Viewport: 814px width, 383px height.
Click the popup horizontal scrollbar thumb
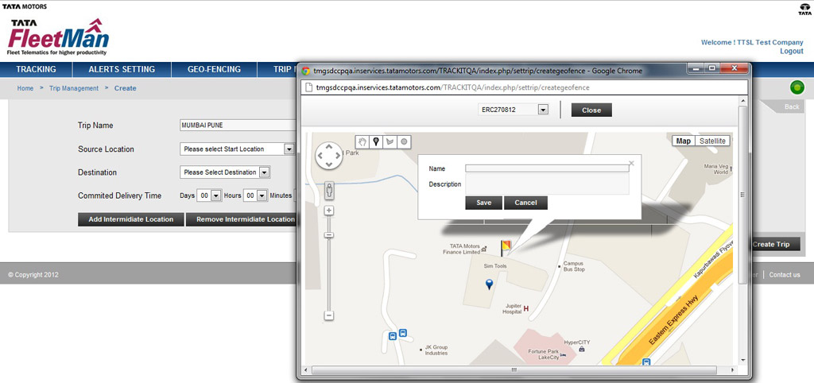pos(514,370)
